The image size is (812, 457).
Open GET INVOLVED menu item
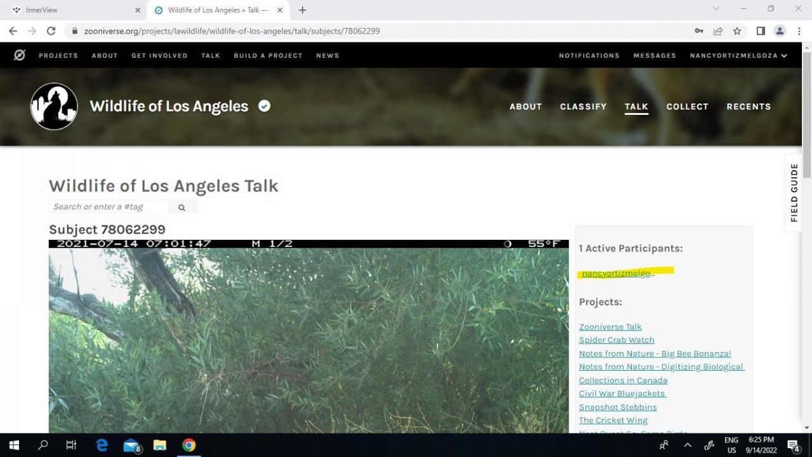(159, 55)
